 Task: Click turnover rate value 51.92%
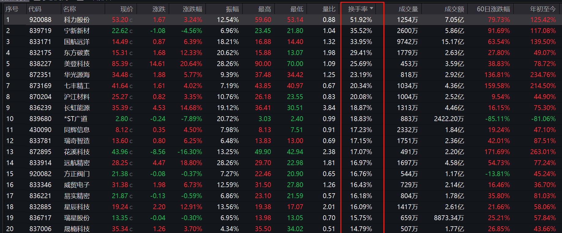coord(361,20)
